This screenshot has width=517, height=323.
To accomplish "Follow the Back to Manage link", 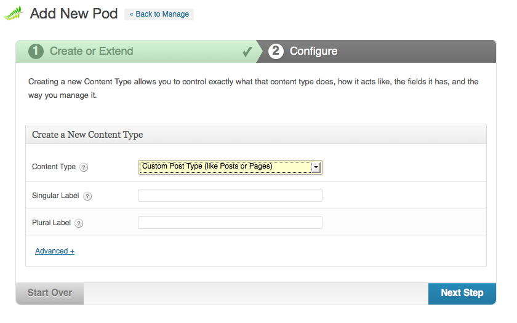I will (159, 14).
